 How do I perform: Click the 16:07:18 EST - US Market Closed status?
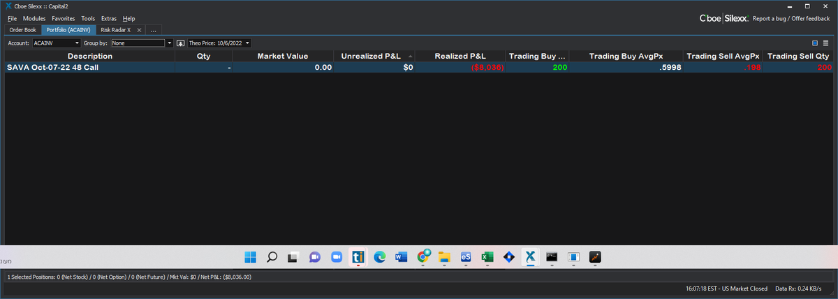pyautogui.click(x=726, y=289)
